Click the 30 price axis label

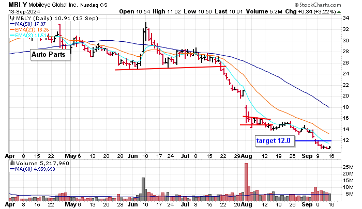345,40
